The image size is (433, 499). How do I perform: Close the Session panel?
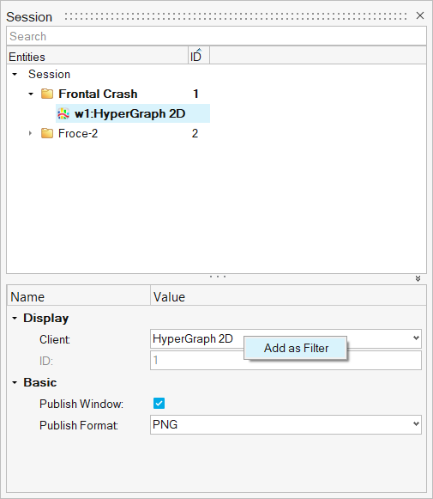point(420,15)
